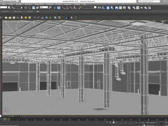Screen dimensions: 168x126
Task: Click the time slider left arrow
Action: tap(3, 116)
